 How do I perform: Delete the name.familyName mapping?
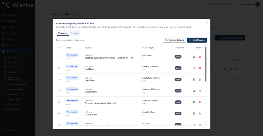200,79
